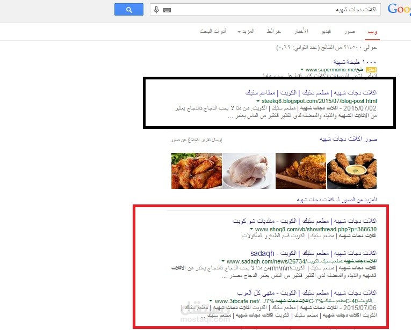Open dropdown arrow beside www.sadaqh.com URL
The width and height of the screenshot is (411, 330).
[x=223, y=261]
